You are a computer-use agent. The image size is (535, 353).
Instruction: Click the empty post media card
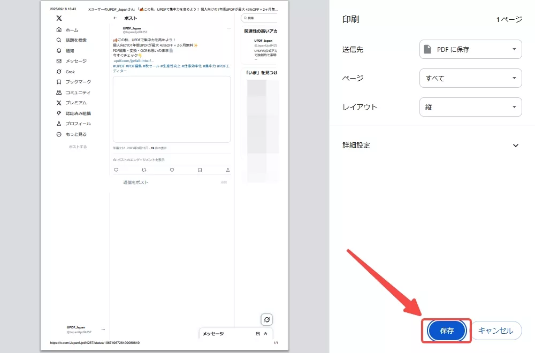pos(172,109)
